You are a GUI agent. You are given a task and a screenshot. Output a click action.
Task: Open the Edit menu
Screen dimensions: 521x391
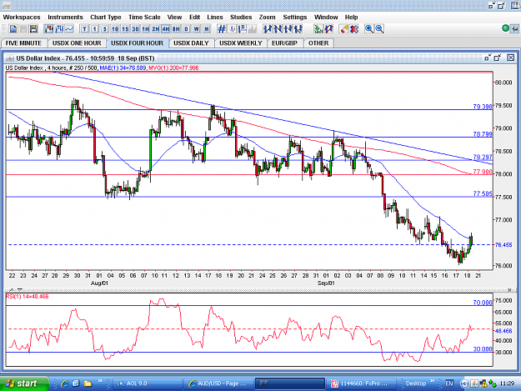[x=194, y=18]
